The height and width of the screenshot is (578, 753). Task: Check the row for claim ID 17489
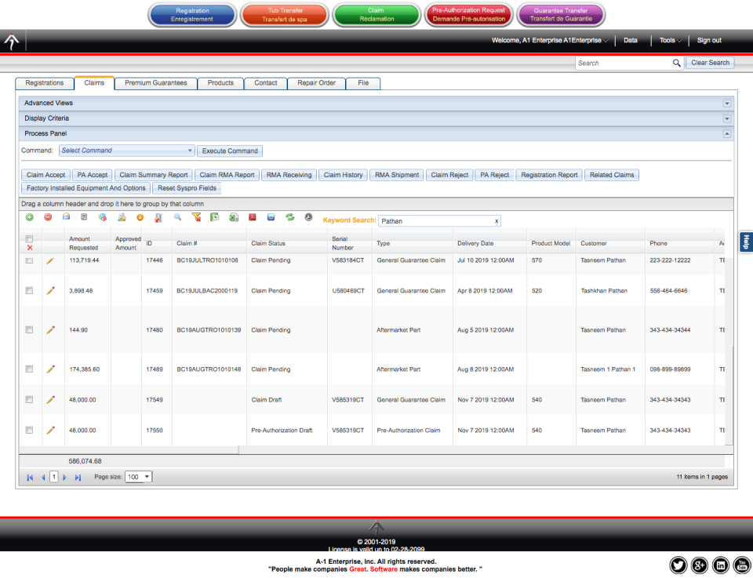pos(29,369)
